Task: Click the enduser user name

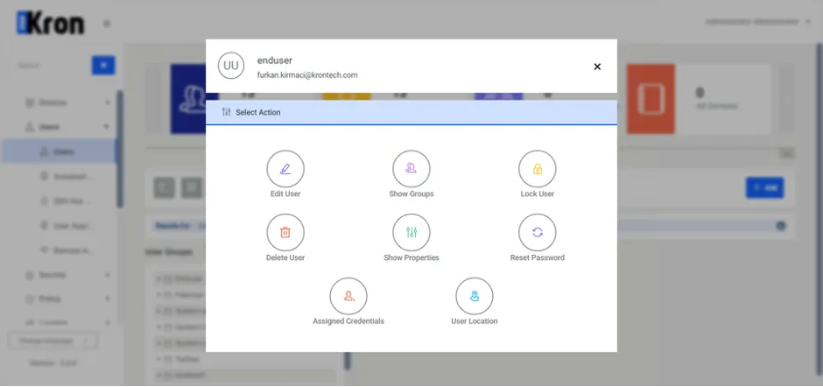Action: 275,60
